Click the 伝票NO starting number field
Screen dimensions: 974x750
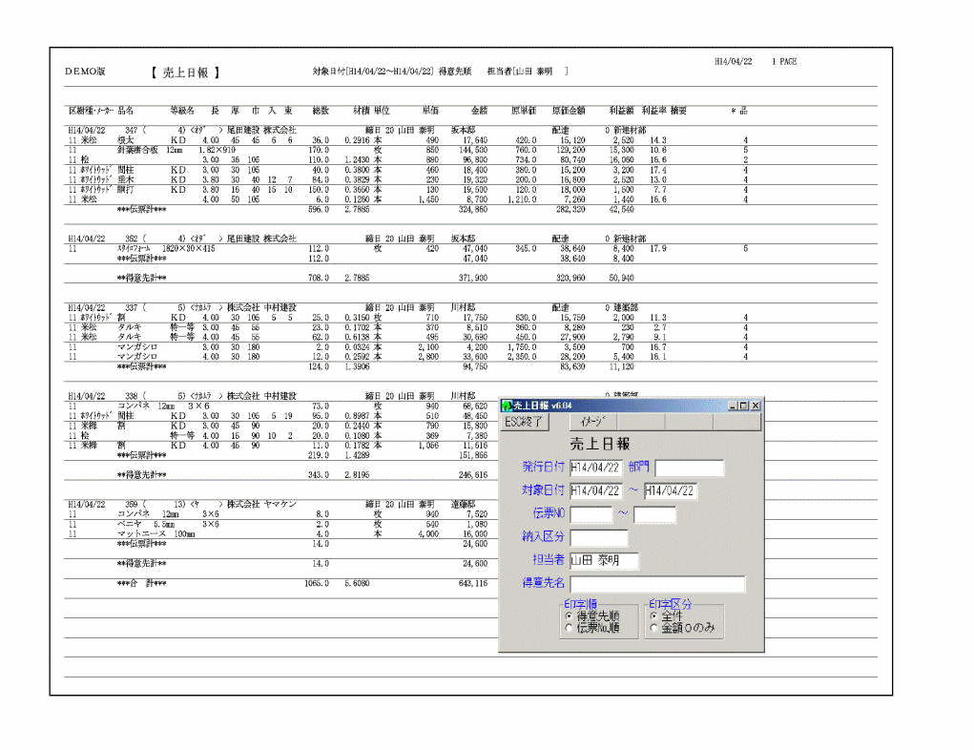(x=591, y=514)
